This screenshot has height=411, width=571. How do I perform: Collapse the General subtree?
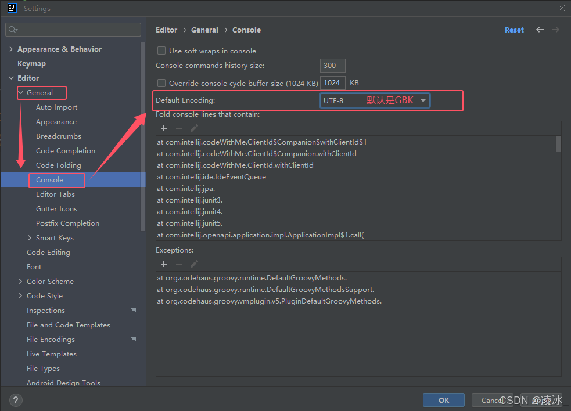[x=20, y=92]
